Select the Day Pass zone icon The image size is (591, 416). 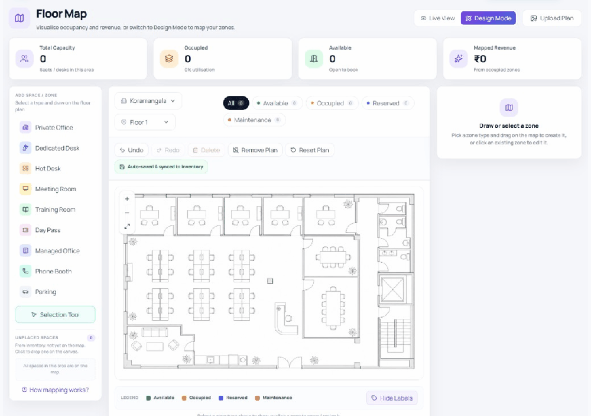point(25,230)
